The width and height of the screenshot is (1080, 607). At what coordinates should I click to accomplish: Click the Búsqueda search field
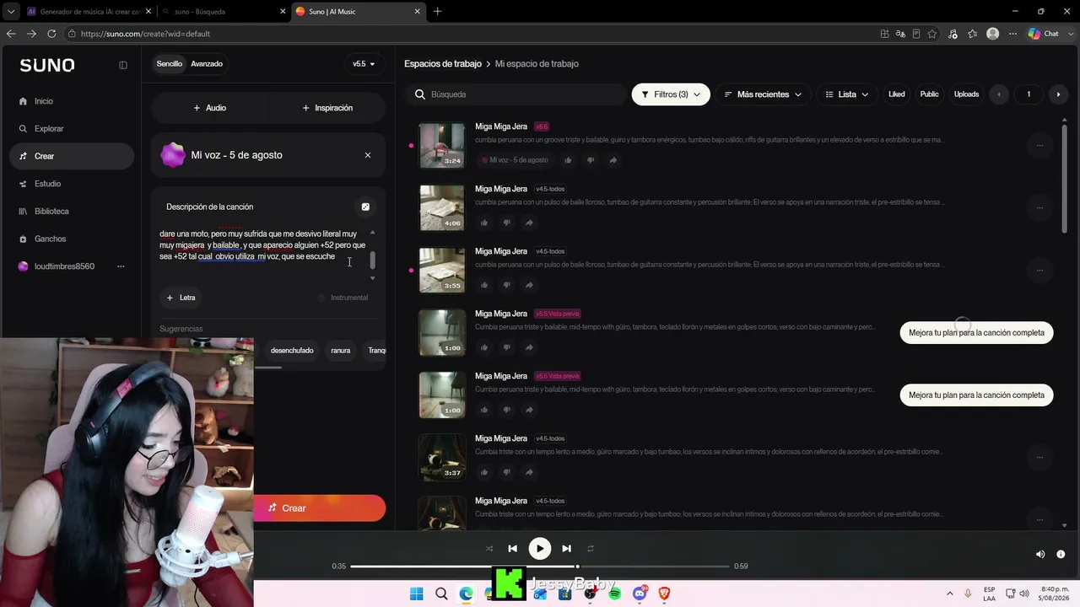coord(516,94)
